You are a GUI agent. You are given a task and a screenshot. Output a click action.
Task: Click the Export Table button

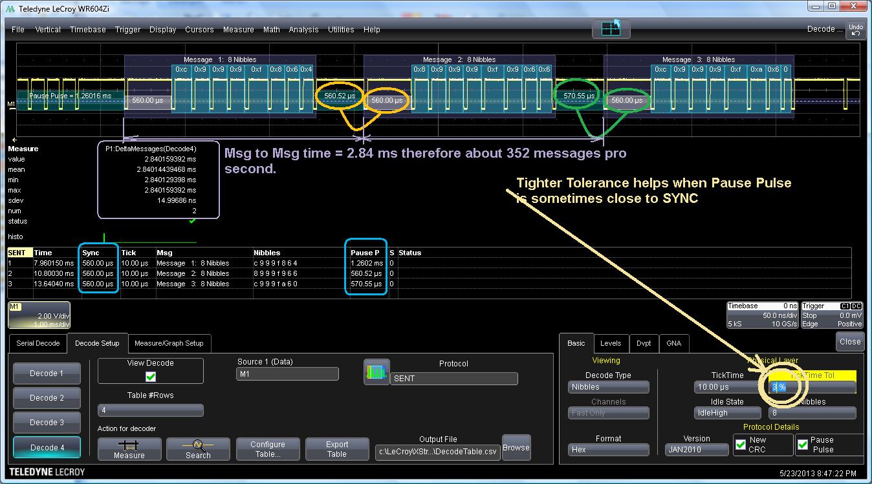(x=336, y=448)
